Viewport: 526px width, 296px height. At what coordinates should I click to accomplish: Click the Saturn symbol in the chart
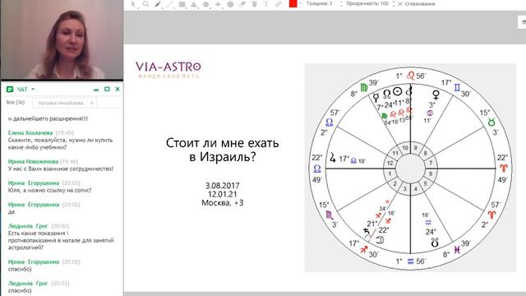pyautogui.click(x=367, y=232)
